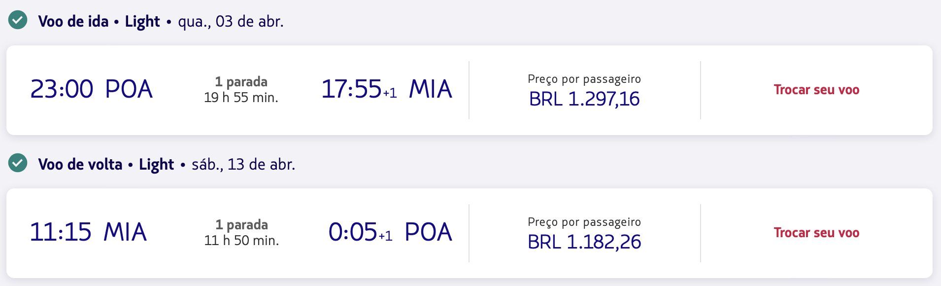
Task: Click the BRL 1.182,26 price
Action: 584,242
